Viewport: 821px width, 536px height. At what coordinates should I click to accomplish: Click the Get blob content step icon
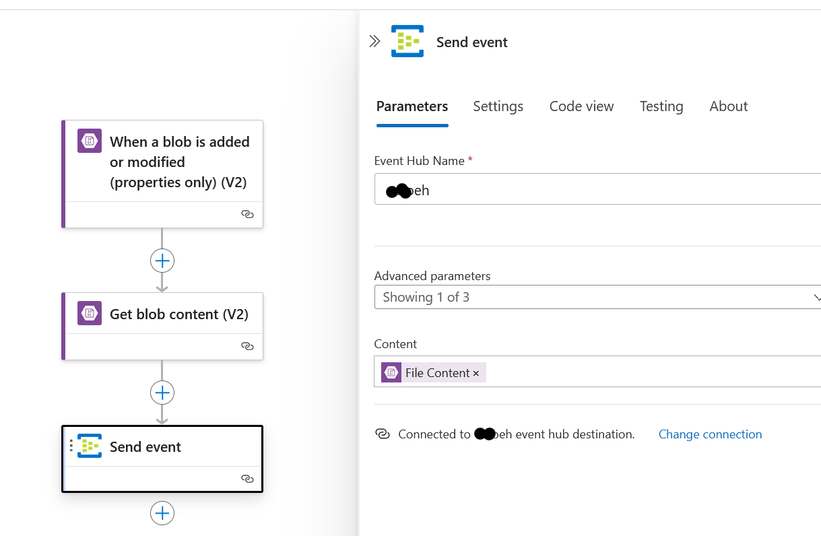[90, 314]
